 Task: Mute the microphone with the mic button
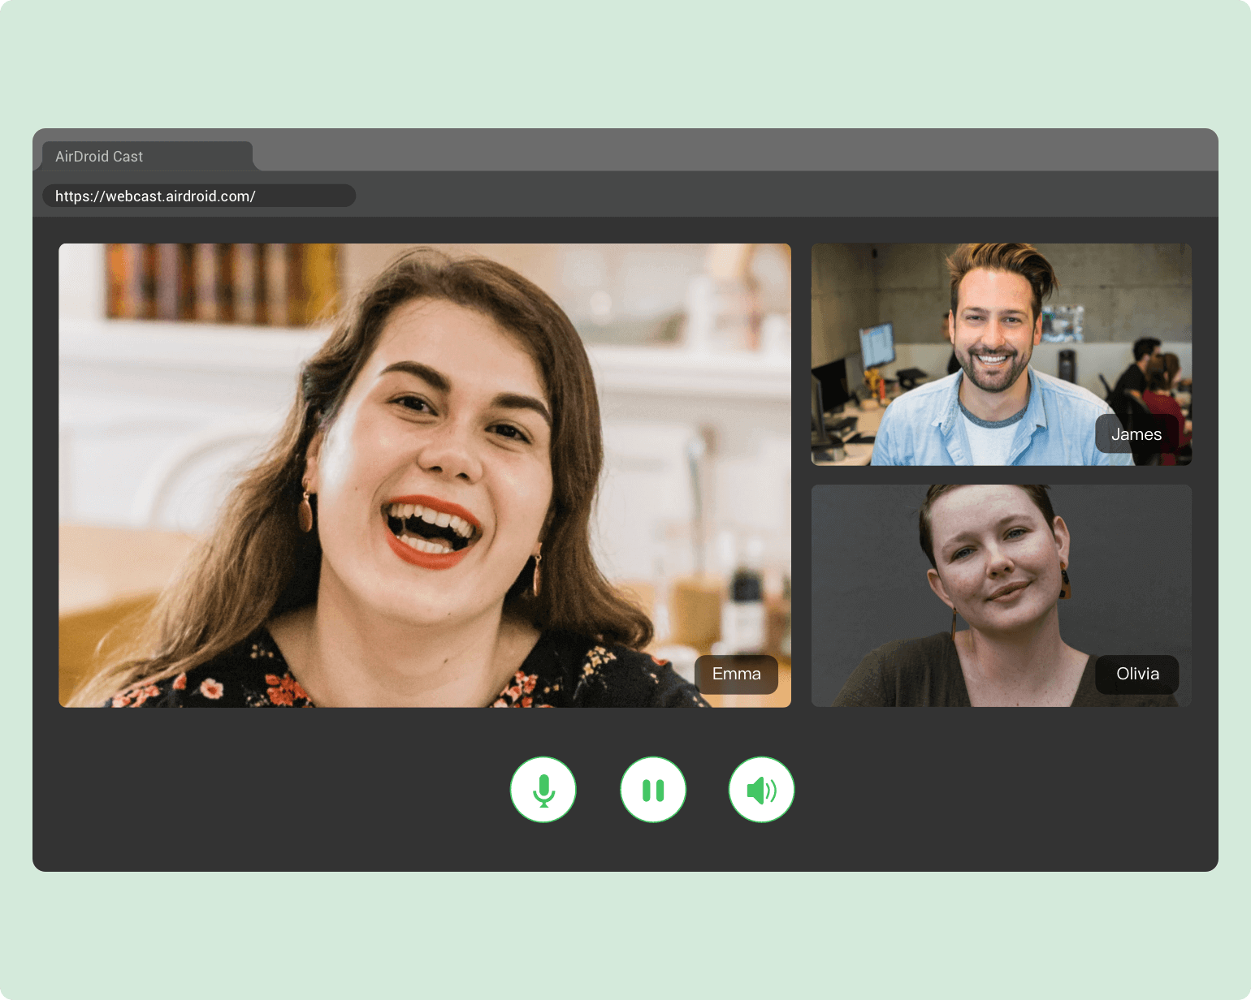(x=543, y=790)
